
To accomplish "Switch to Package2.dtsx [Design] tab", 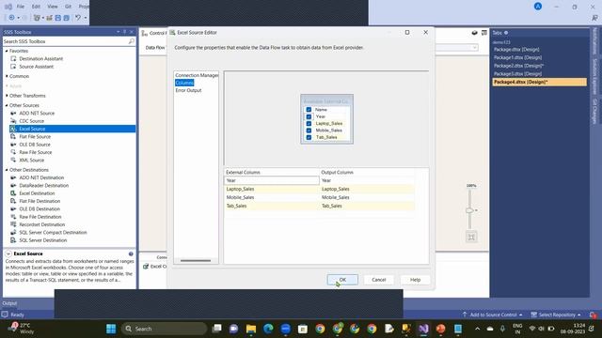I will tap(518, 66).
